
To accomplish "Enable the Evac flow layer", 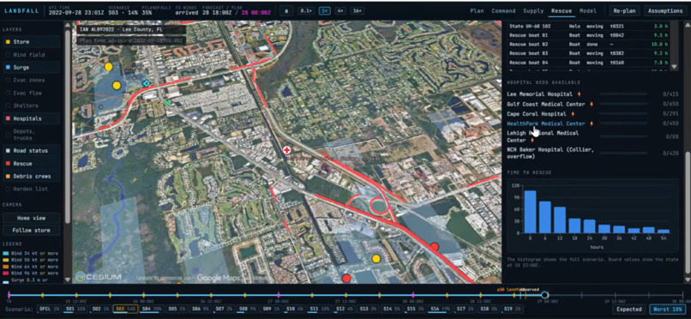I will [31, 93].
